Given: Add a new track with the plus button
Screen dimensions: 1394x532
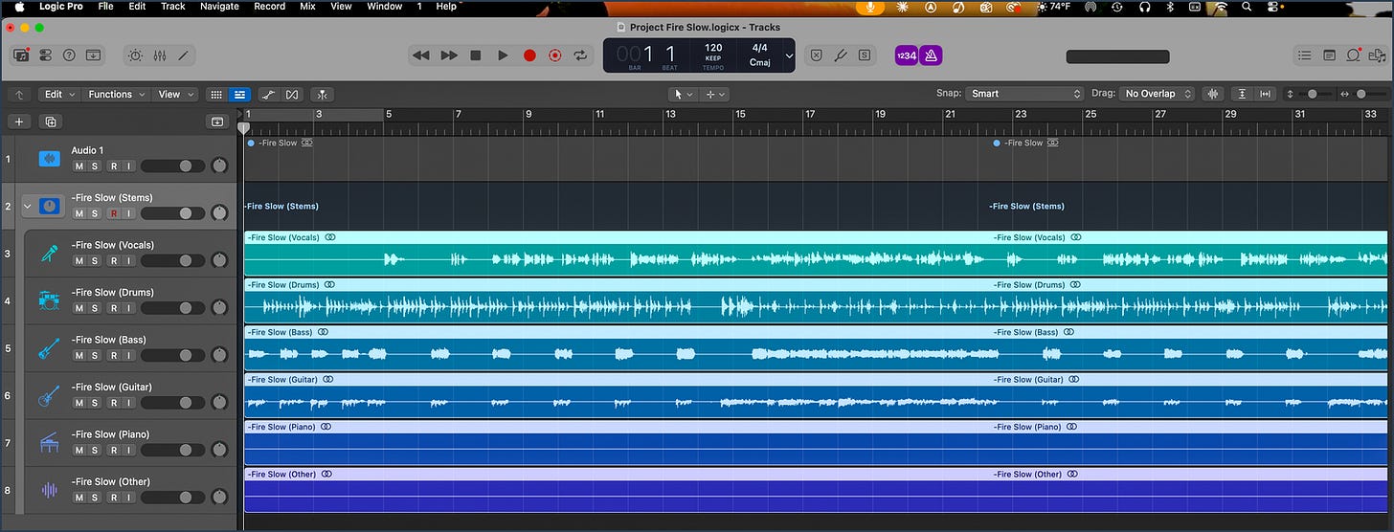Looking at the screenshot, I should point(19,122).
